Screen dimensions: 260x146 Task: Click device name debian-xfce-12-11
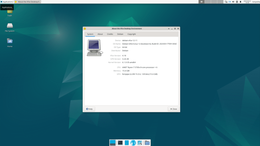[130, 40]
